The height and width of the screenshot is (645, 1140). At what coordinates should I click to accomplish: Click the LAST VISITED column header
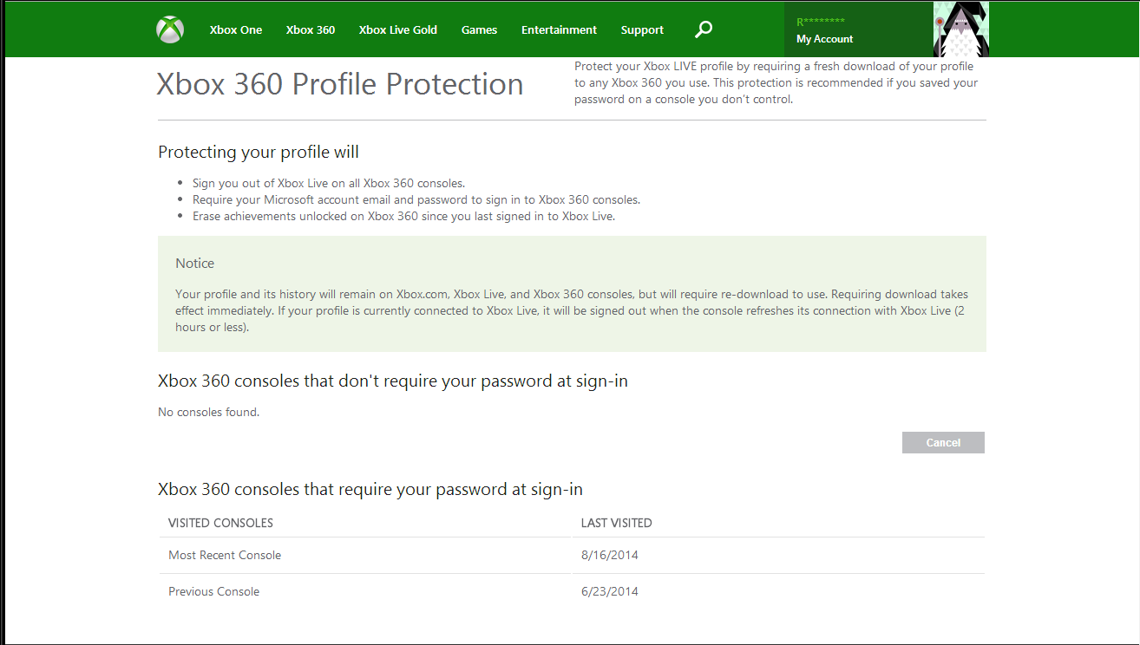coord(617,523)
